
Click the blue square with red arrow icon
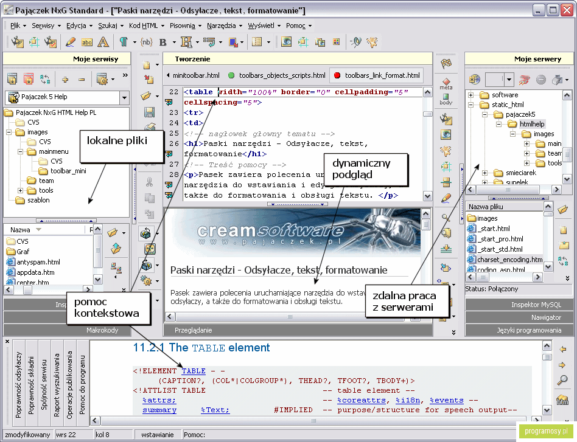[233, 43]
